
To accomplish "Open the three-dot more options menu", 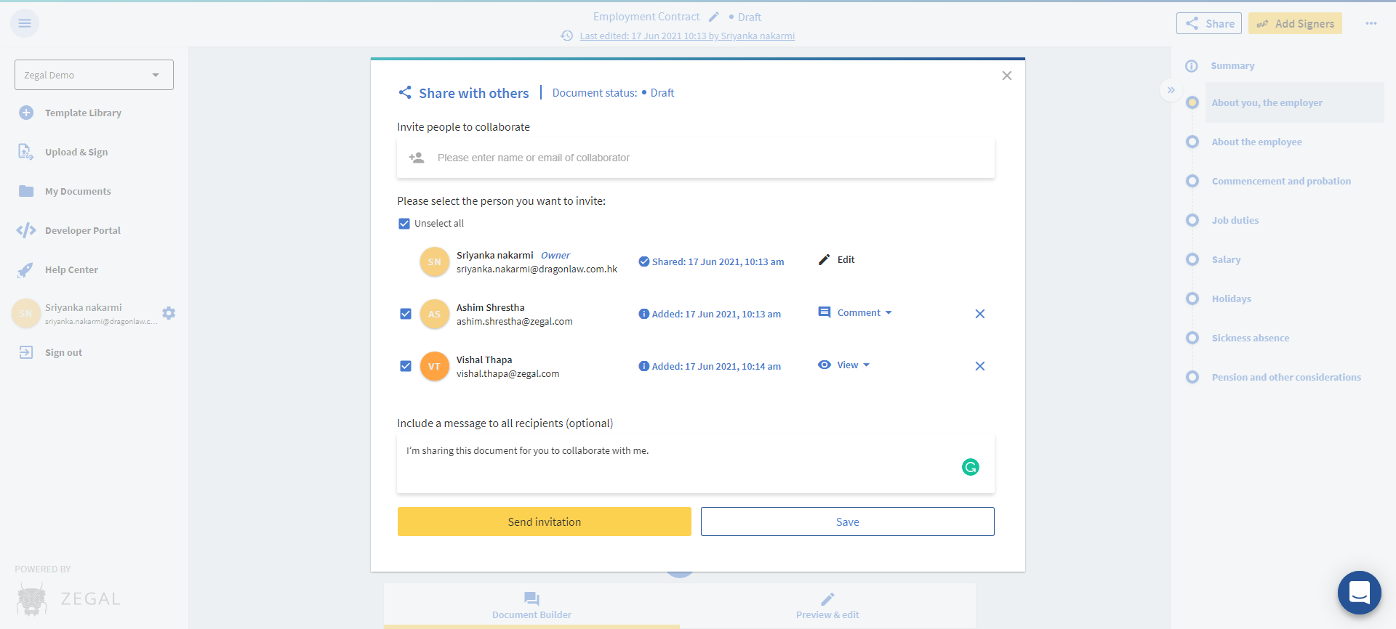I will tap(1371, 23).
